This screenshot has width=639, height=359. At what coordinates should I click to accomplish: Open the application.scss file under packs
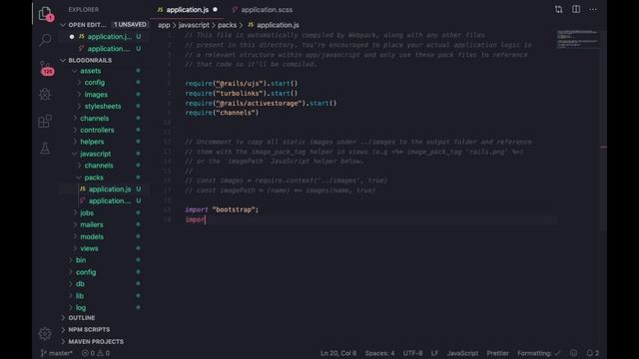pos(109,201)
